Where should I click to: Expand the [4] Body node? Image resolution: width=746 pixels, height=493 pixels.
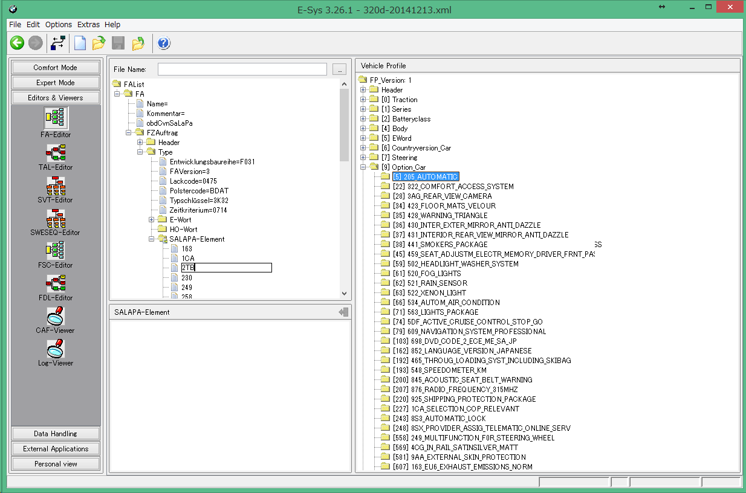[x=363, y=129]
